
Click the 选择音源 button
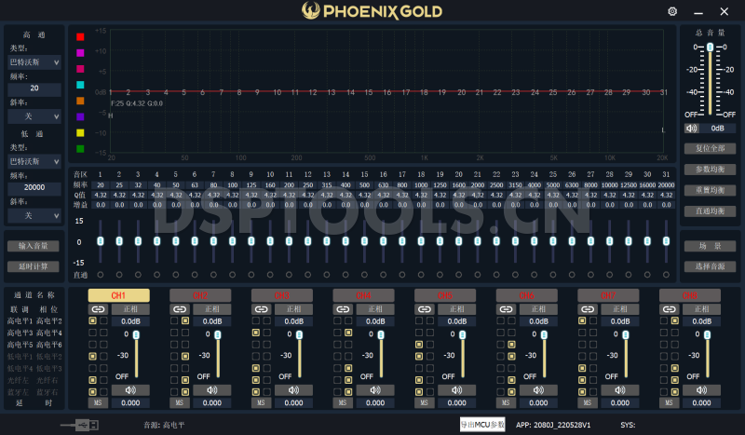[x=711, y=266]
